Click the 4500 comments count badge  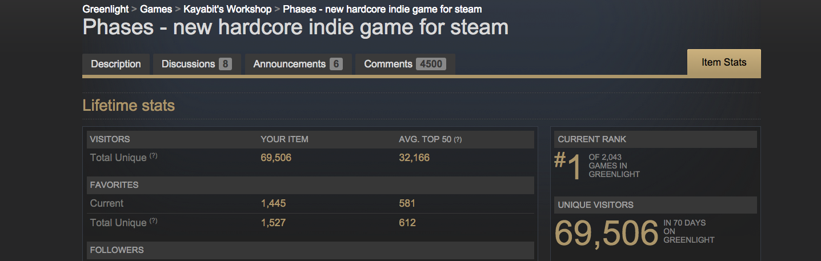(431, 64)
